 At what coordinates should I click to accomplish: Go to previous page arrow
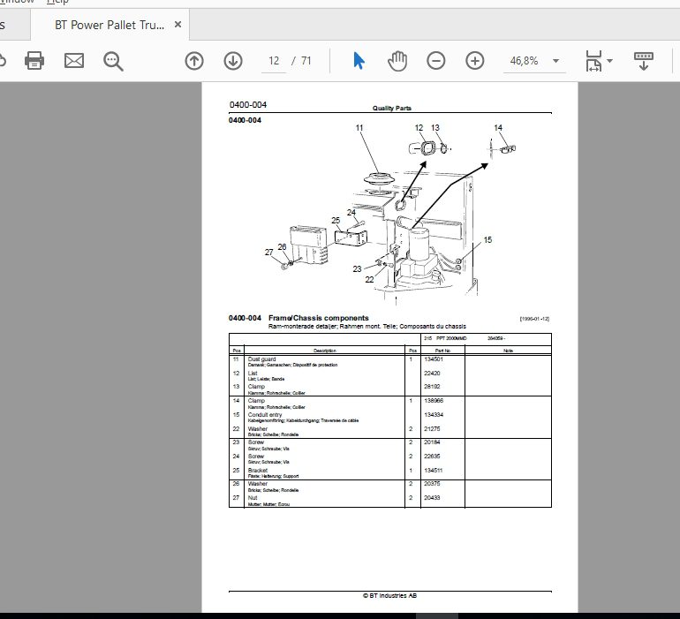pos(194,61)
